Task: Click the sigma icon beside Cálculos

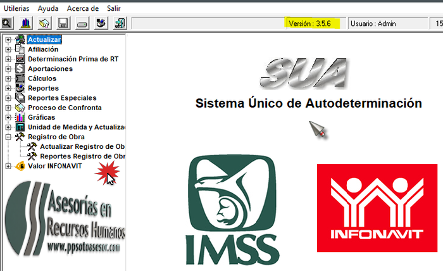Action: (x=20, y=79)
